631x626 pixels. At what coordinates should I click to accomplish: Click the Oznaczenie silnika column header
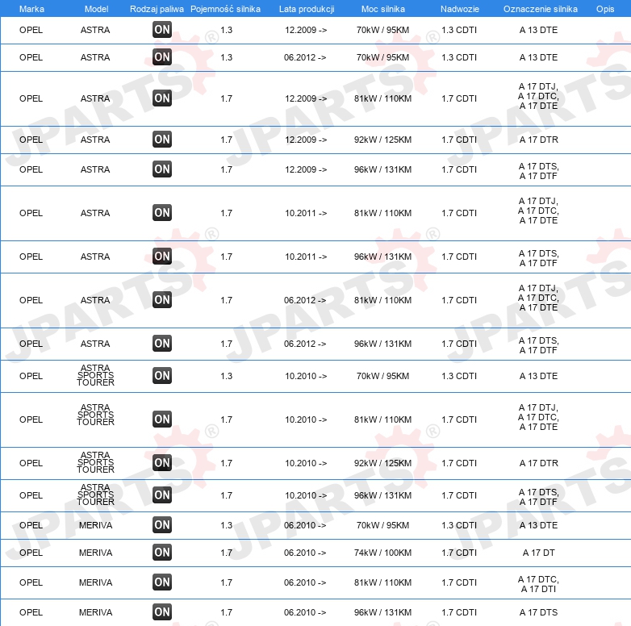(x=541, y=9)
